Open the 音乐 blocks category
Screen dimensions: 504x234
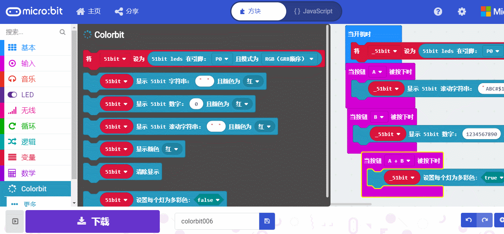27,79
